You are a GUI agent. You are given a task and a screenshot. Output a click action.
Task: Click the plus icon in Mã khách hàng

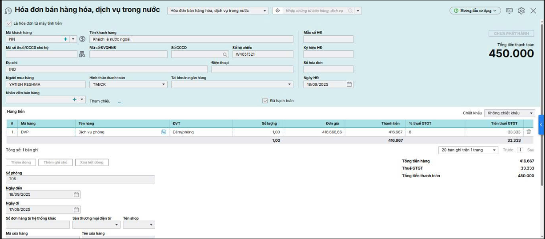pos(65,39)
